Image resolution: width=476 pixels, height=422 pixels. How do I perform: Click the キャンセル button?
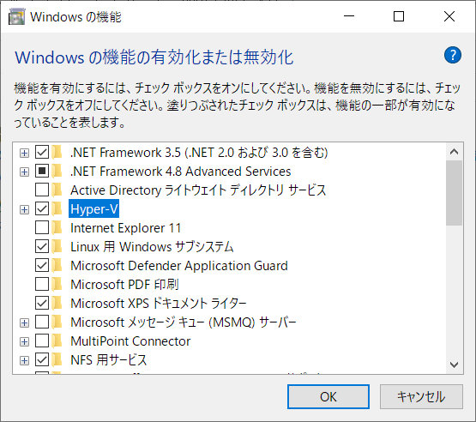click(421, 396)
